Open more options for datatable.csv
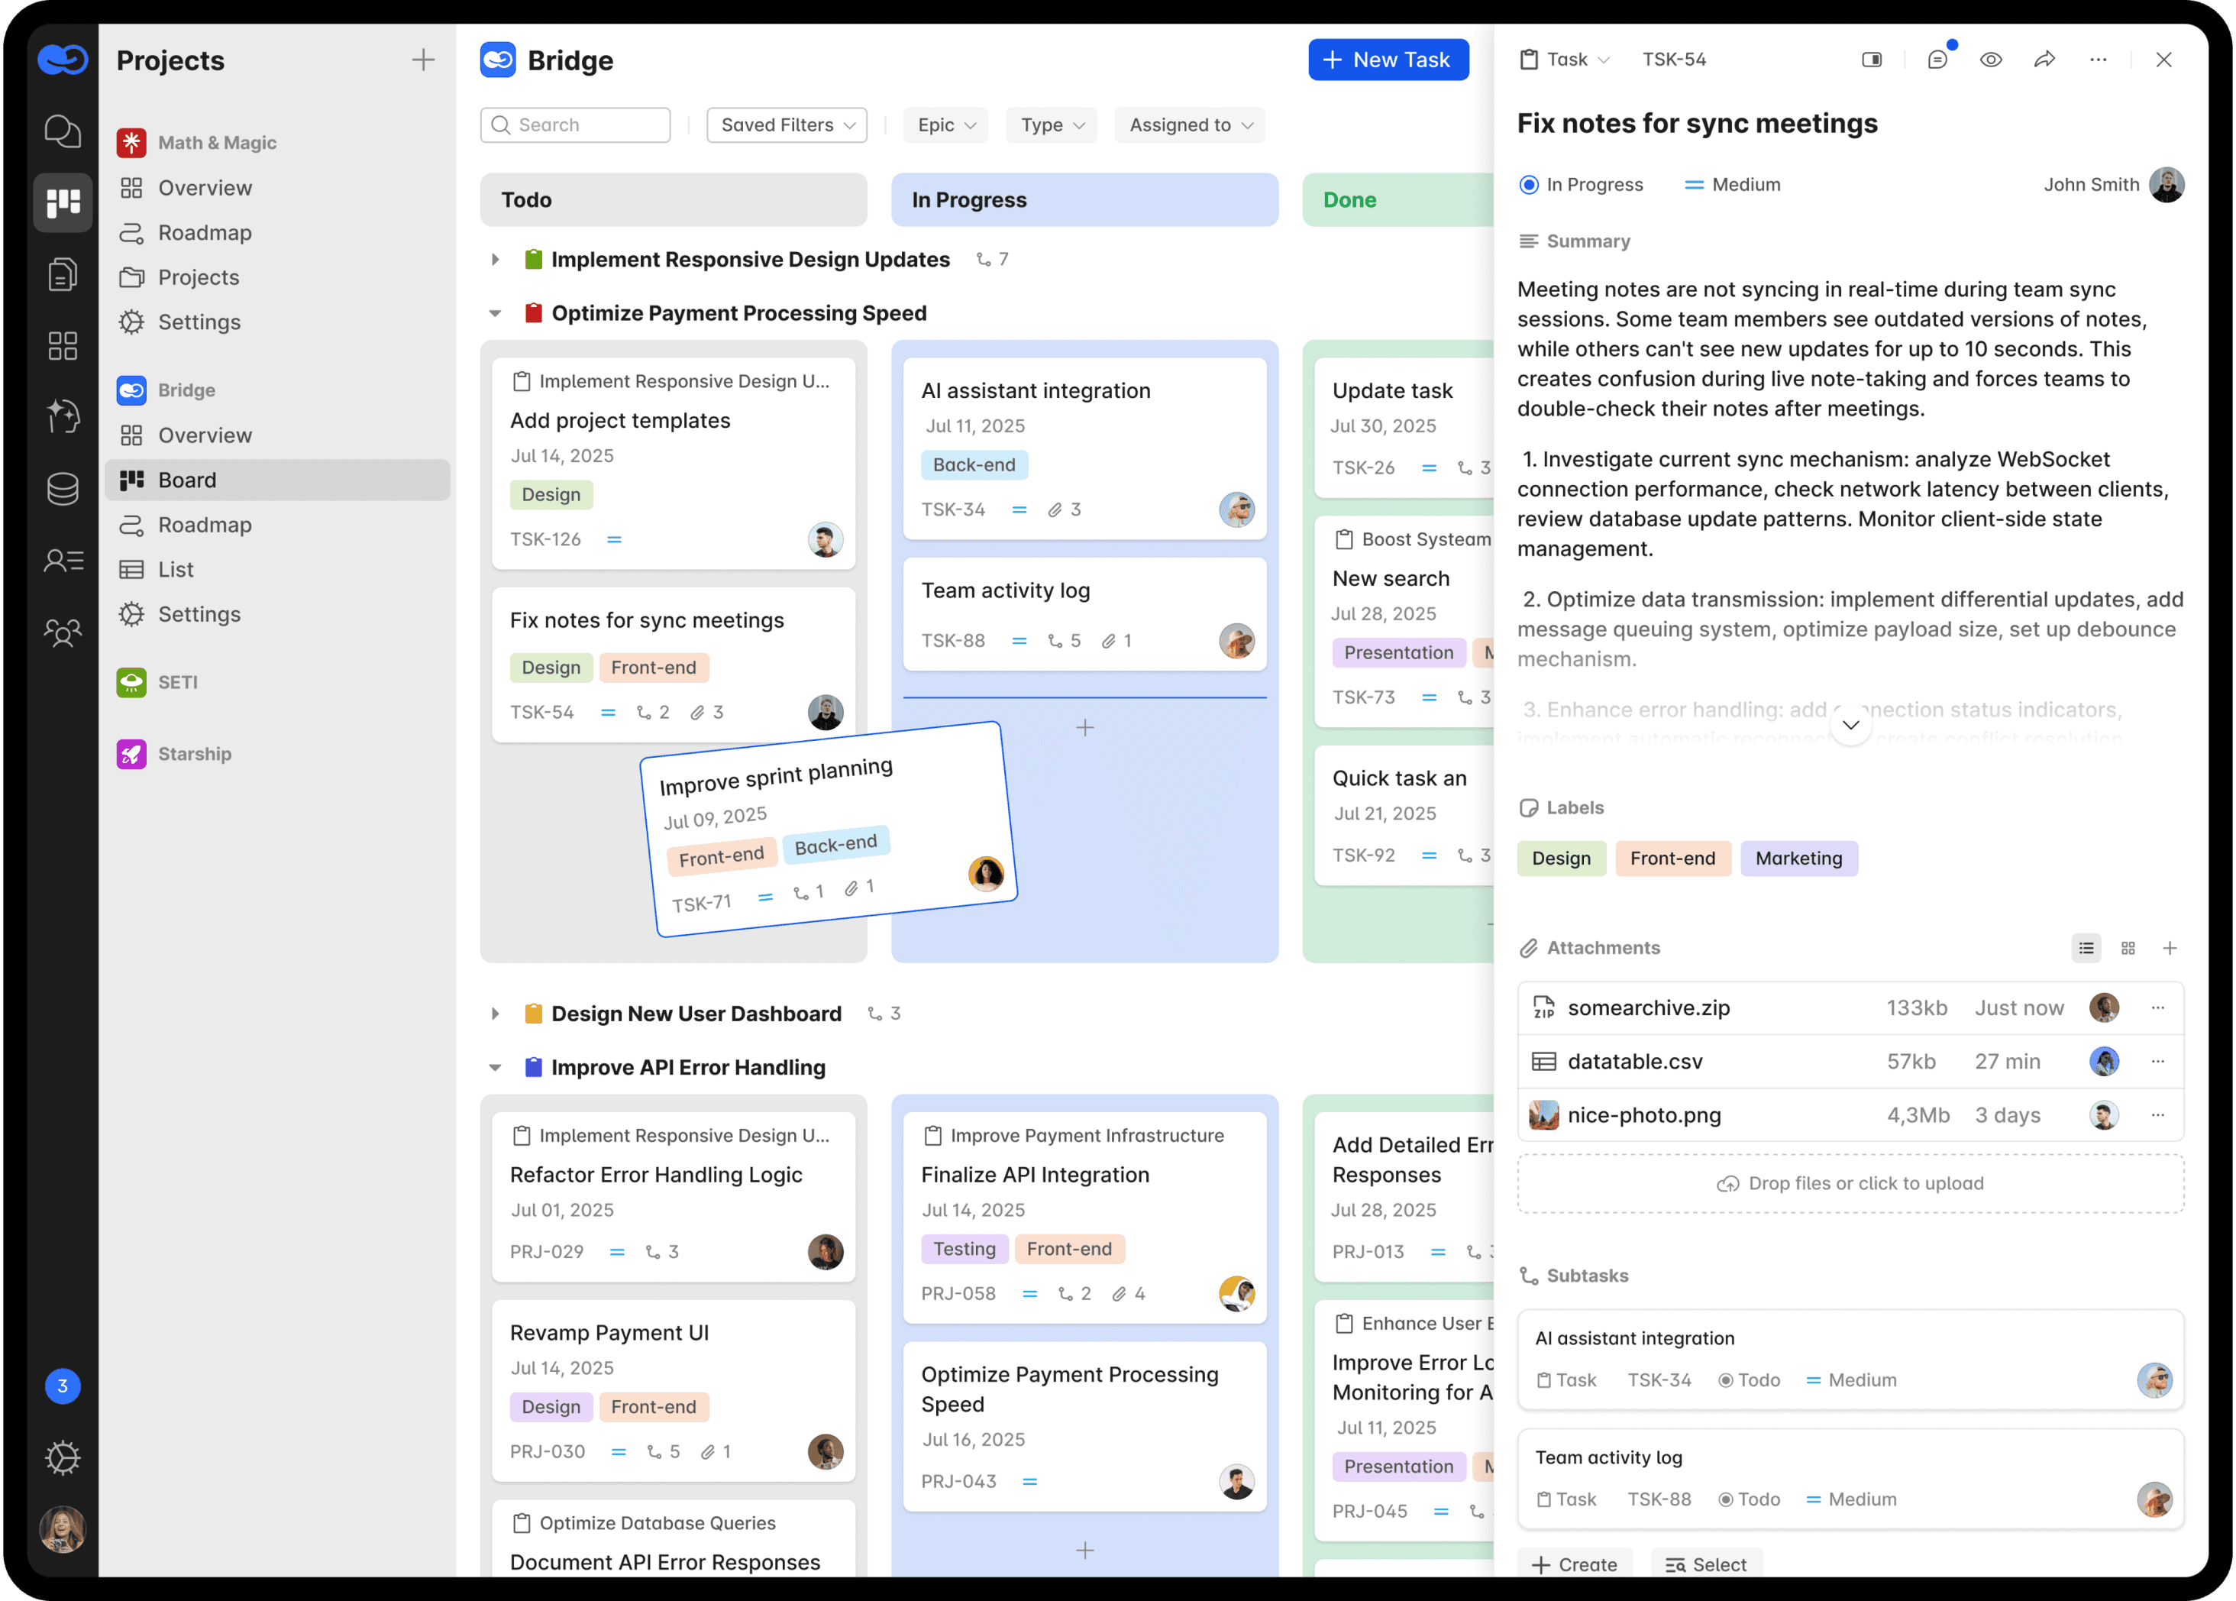The image size is (2236, 1601). 2157,1061
